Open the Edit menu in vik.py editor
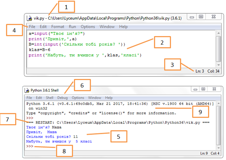 pos(43,26)
